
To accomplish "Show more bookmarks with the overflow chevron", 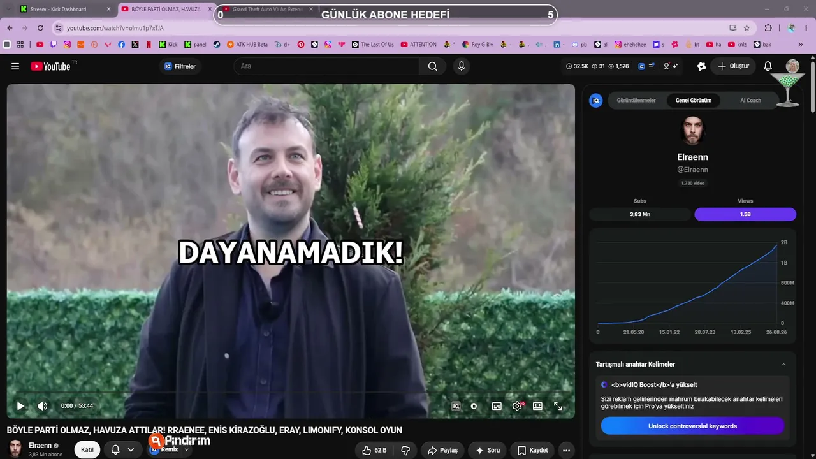I will click(x=801, y=45).
